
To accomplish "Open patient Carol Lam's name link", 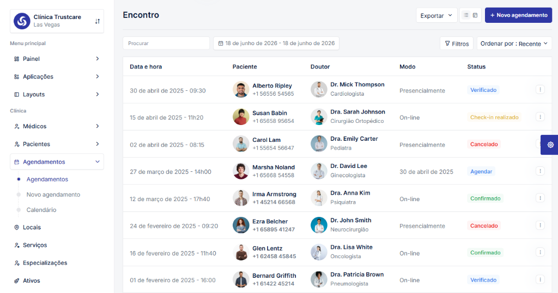I will [x=266, y=140].
